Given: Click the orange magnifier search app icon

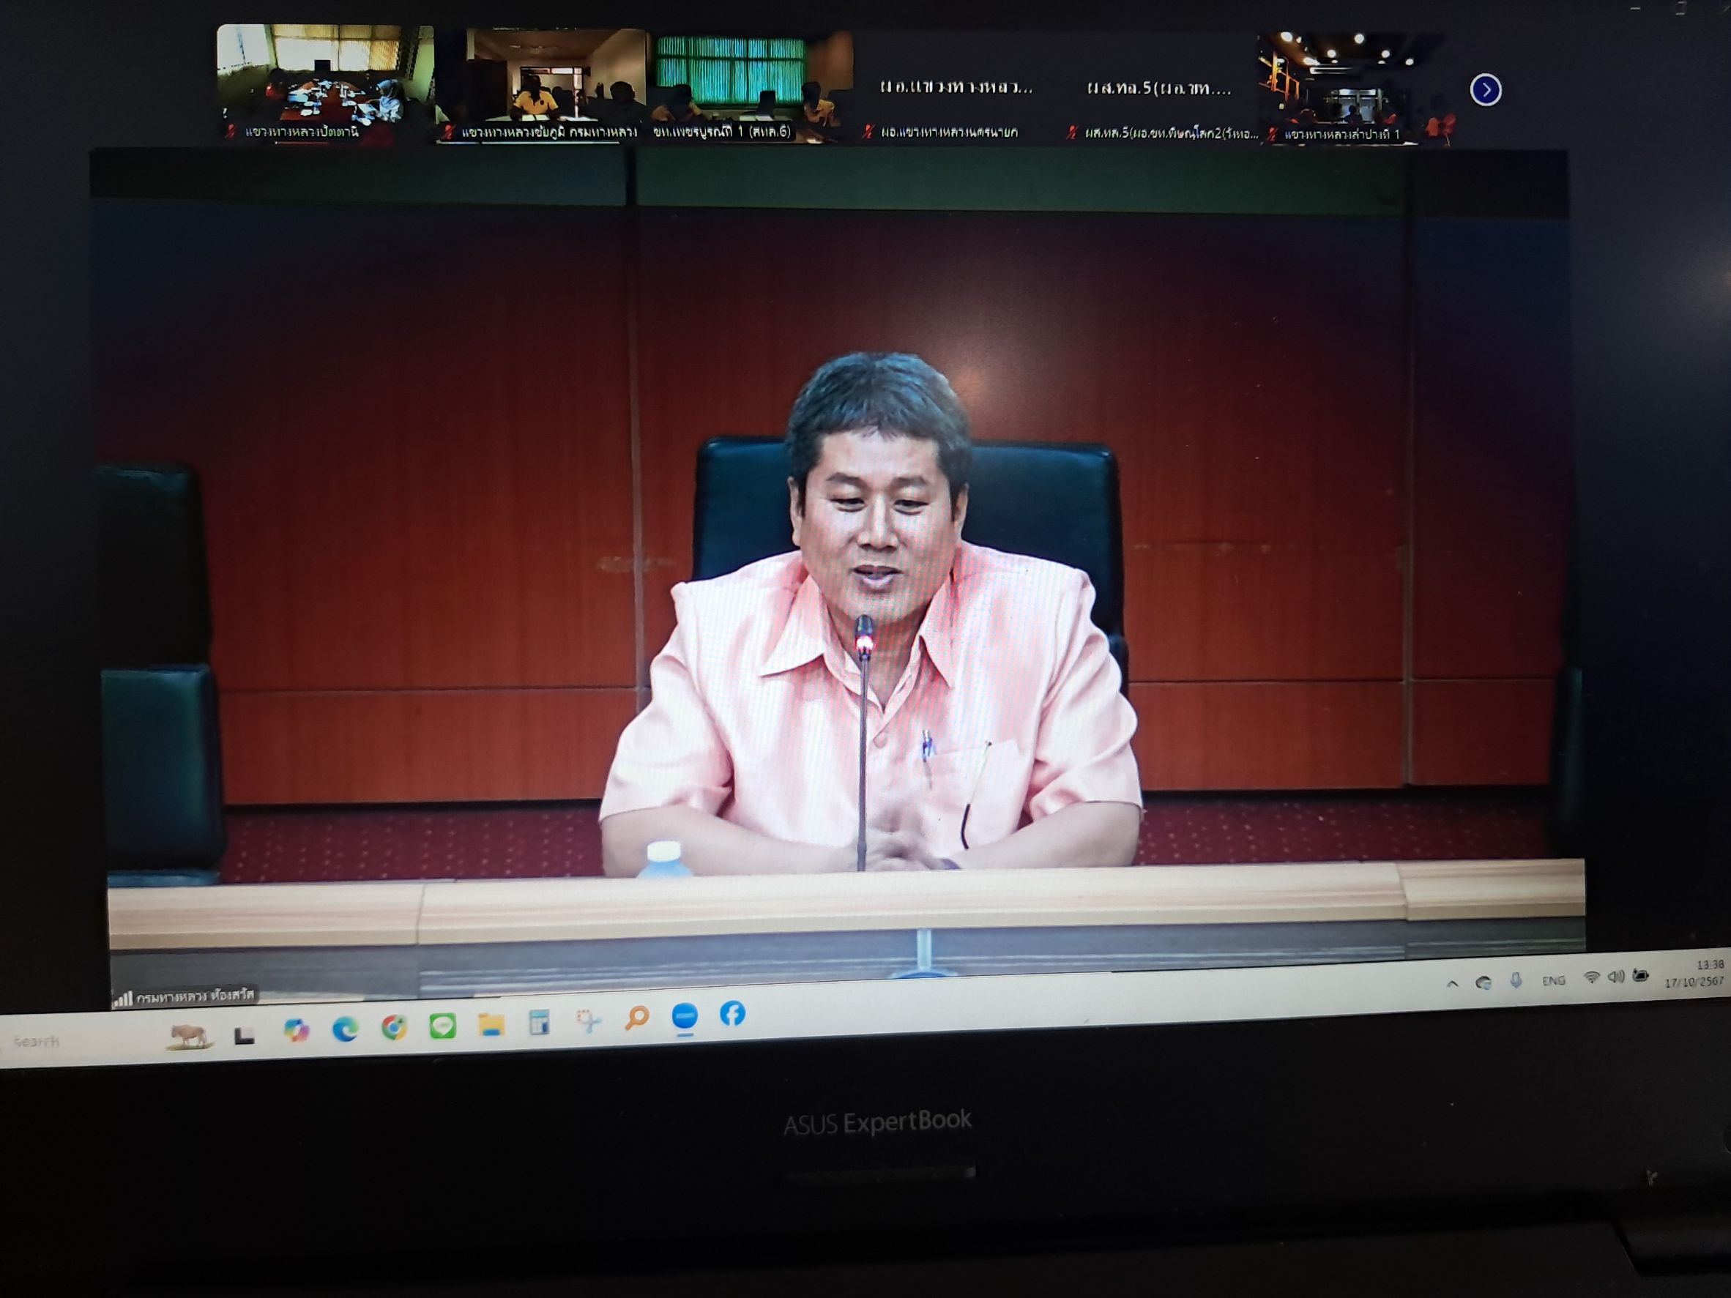Looking at the screenshot, I should click(x=637, y=1018).
